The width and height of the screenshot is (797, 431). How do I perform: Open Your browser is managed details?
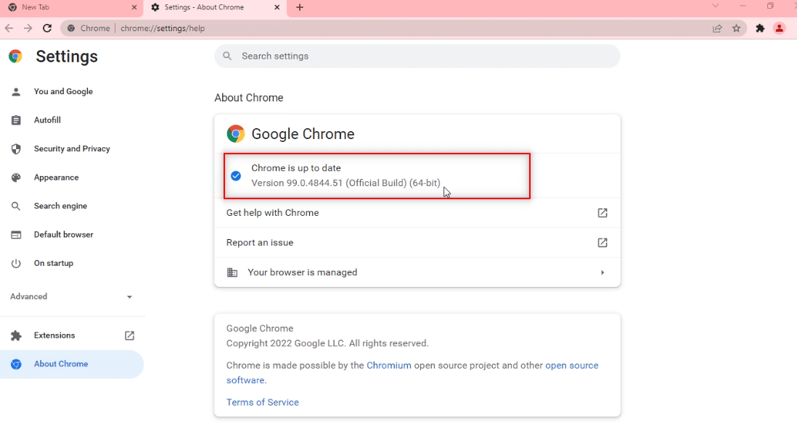(417, 273)
